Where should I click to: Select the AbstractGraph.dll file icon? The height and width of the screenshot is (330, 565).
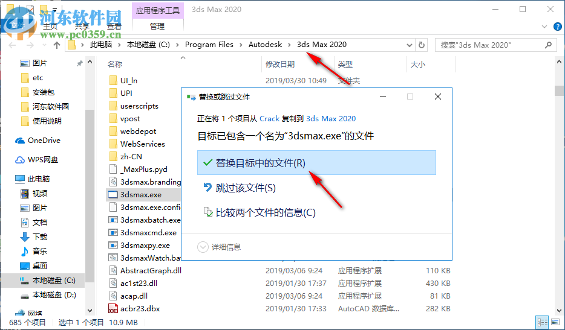point(113,270)
